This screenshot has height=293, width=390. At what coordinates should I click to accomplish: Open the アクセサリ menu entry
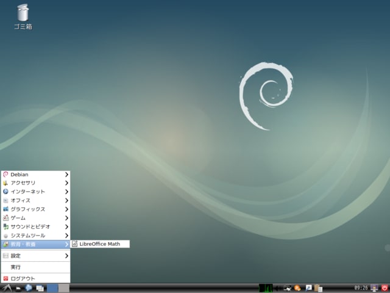(x=35, y=183)
